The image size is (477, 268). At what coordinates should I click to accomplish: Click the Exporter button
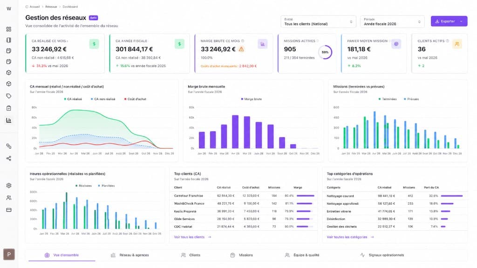click(x=449, y=21)
